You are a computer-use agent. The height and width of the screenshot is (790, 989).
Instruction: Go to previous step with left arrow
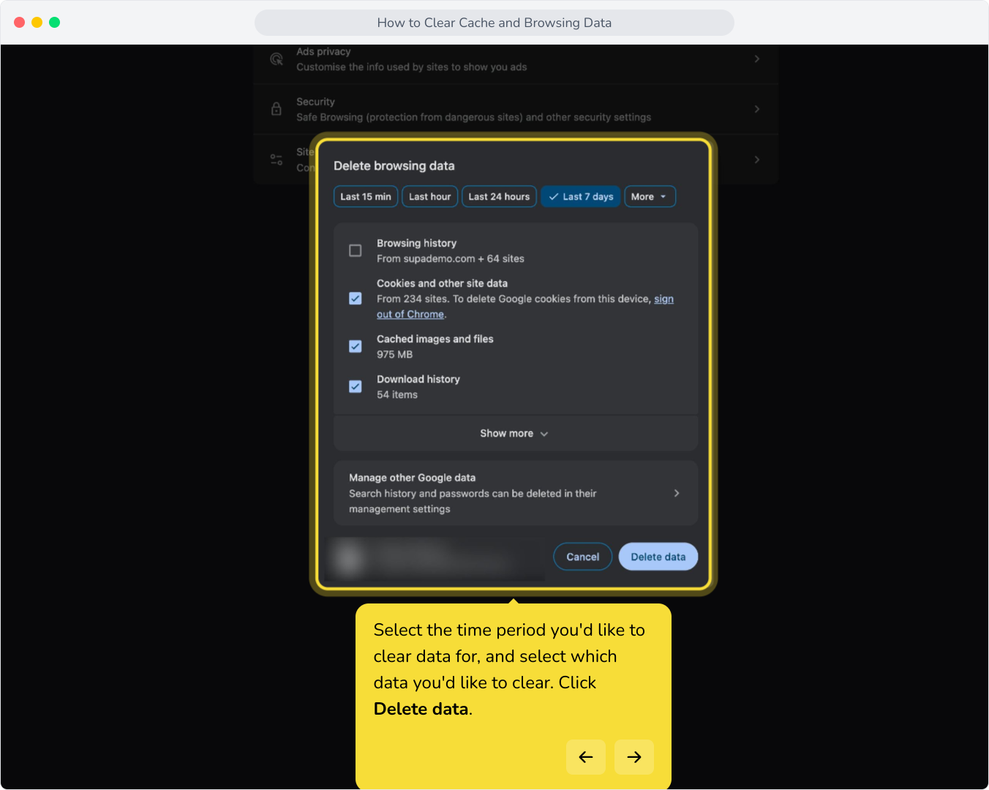coord(586,757)
